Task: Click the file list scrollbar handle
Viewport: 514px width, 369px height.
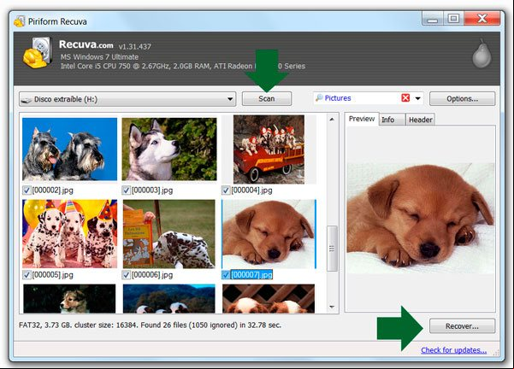Action: [332, 249]
